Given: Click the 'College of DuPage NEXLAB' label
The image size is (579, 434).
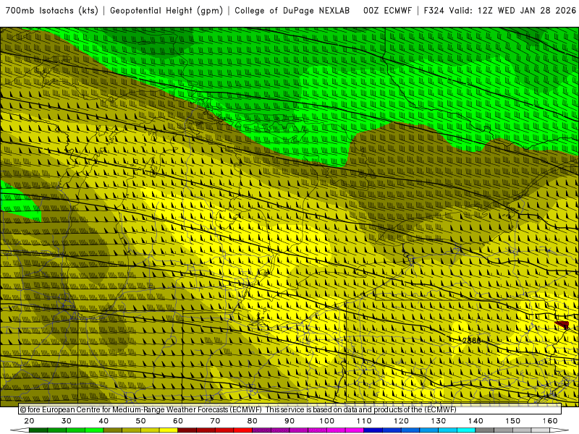Looking at the screenshot, I should [292, 11].
